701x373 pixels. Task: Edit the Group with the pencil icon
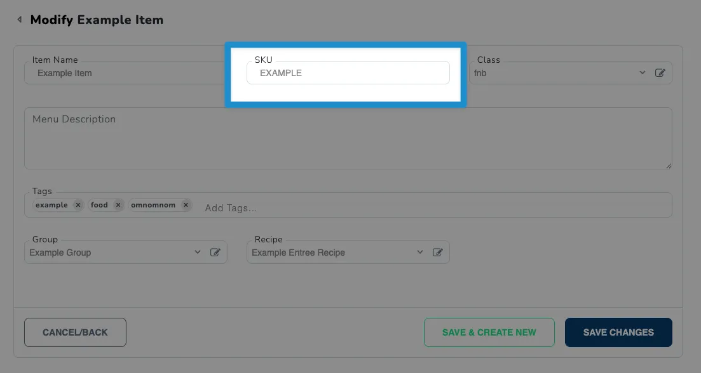(x=215, y=252)
